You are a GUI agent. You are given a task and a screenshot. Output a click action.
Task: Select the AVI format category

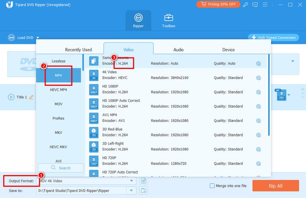point(59,161)
